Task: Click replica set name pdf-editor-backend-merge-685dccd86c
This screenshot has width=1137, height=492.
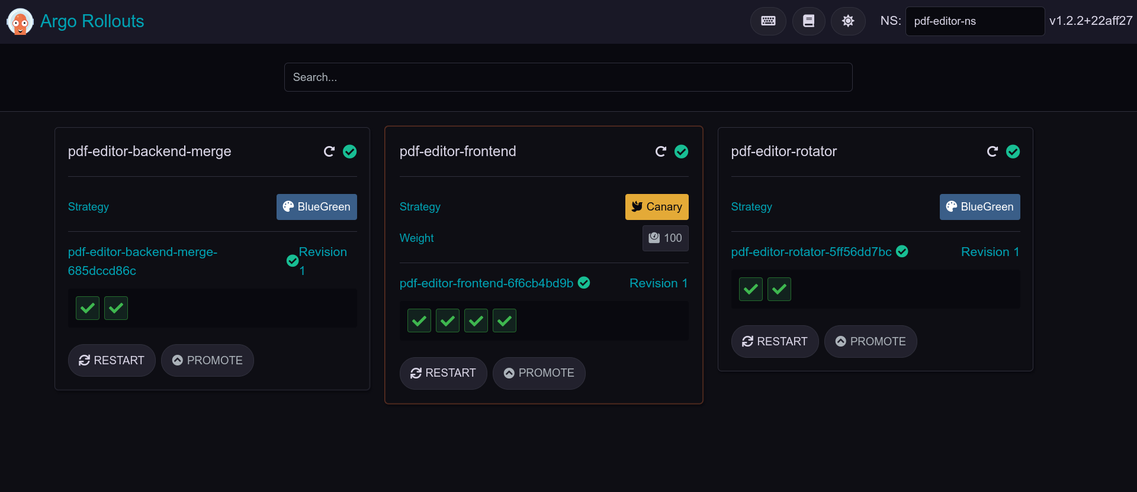Action: point(143,261)
